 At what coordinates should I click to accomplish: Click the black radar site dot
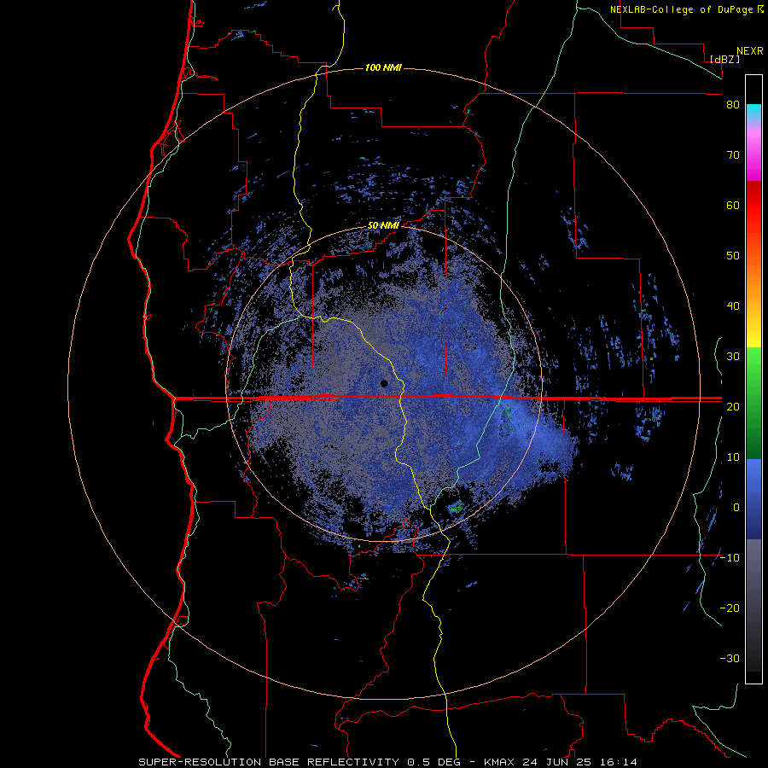384,383
